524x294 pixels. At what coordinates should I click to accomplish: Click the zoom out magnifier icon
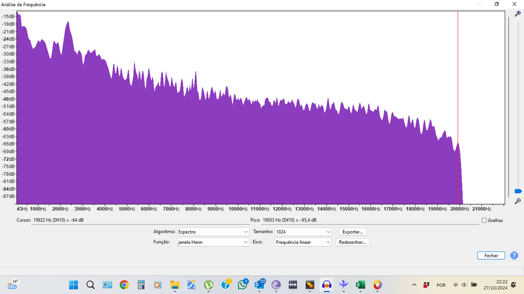[518, 201]
